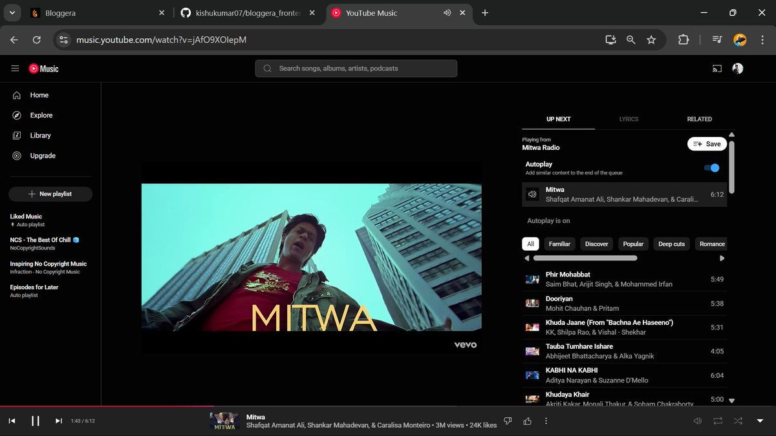Open the Chrome tab search dropdown
This screenshot has height=436, width=776.
click(x=12, y=13)
